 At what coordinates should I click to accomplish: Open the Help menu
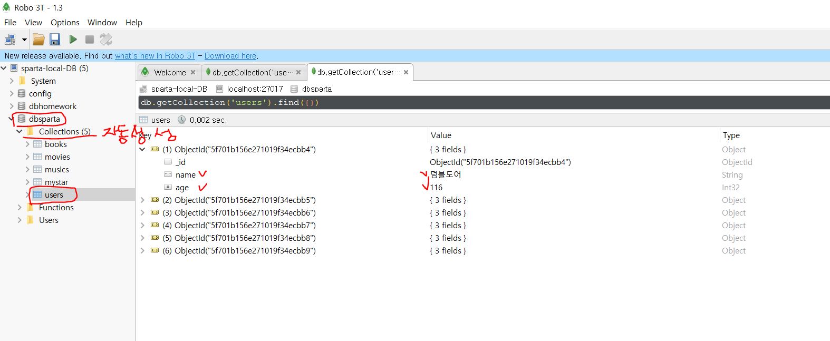(134, 22)
